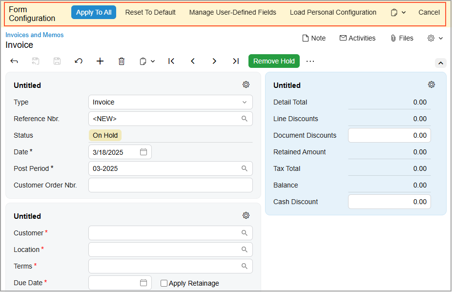Click the Add New Record plus icon

point(100,61)
